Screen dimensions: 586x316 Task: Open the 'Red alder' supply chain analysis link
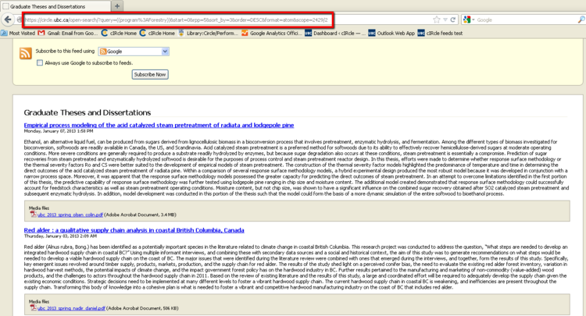click(134, 230)
